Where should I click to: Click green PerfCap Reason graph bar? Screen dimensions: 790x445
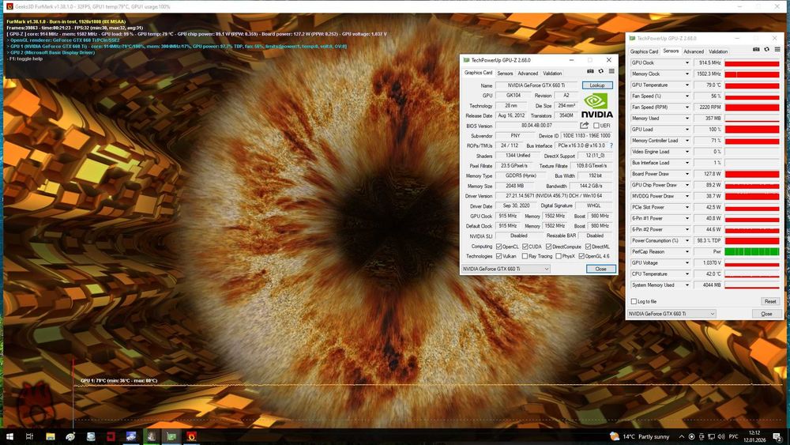point(752,251)
